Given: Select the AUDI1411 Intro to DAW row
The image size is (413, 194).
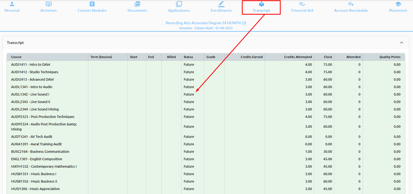Looking at the screenshot, I should [31, 64].
